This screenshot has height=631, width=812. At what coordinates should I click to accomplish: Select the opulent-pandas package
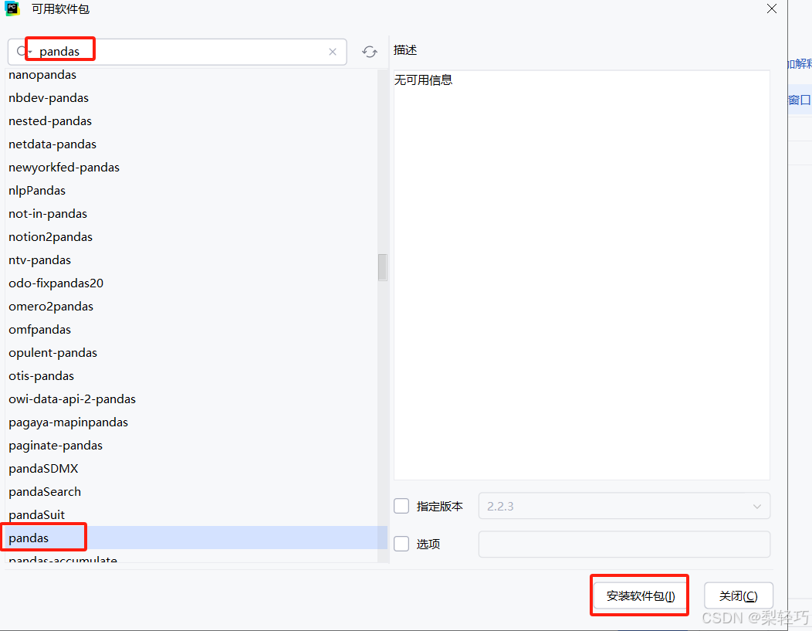[191, 353]
